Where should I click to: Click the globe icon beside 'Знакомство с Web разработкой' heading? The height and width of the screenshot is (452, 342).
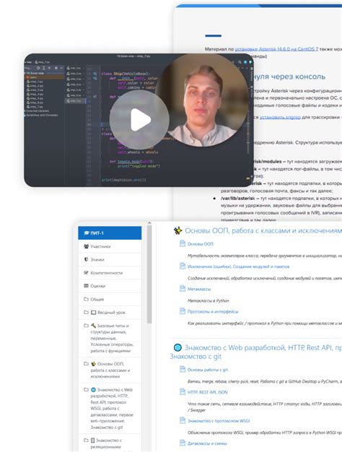click(x=177, y=347)
